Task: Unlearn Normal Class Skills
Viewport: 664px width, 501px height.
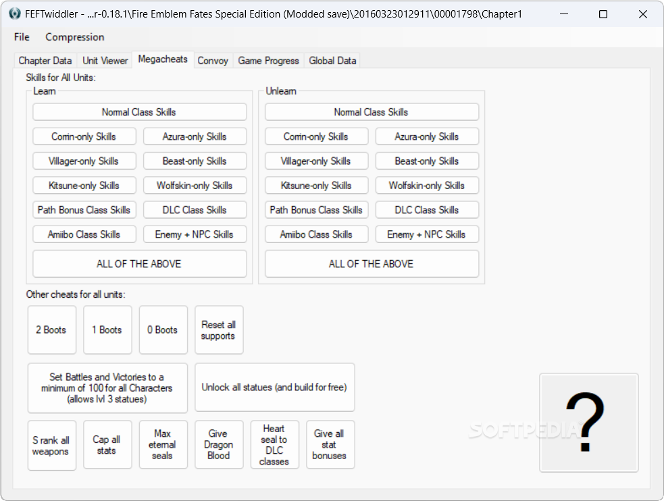Action: 372,112
